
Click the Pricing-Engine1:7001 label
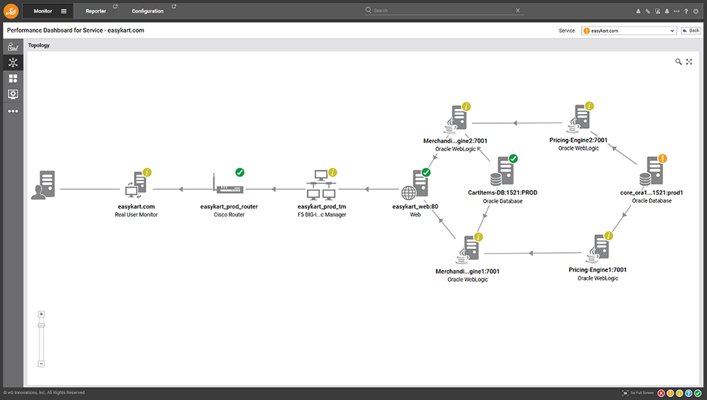click(598, 270)
